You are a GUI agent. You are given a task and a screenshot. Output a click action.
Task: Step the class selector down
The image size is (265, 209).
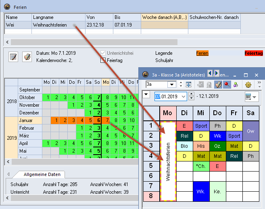click(181, 86)
